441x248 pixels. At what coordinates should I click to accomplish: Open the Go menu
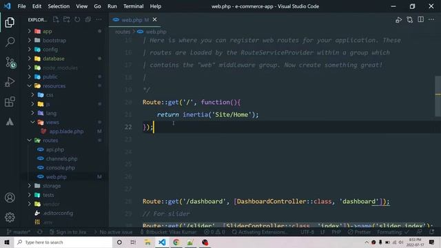pos(97,6)
